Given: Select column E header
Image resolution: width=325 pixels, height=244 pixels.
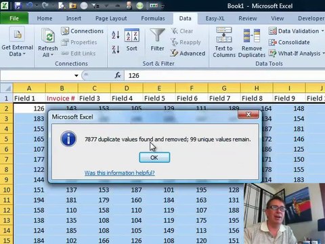Looking at the screenshot, I should point(159,88).
